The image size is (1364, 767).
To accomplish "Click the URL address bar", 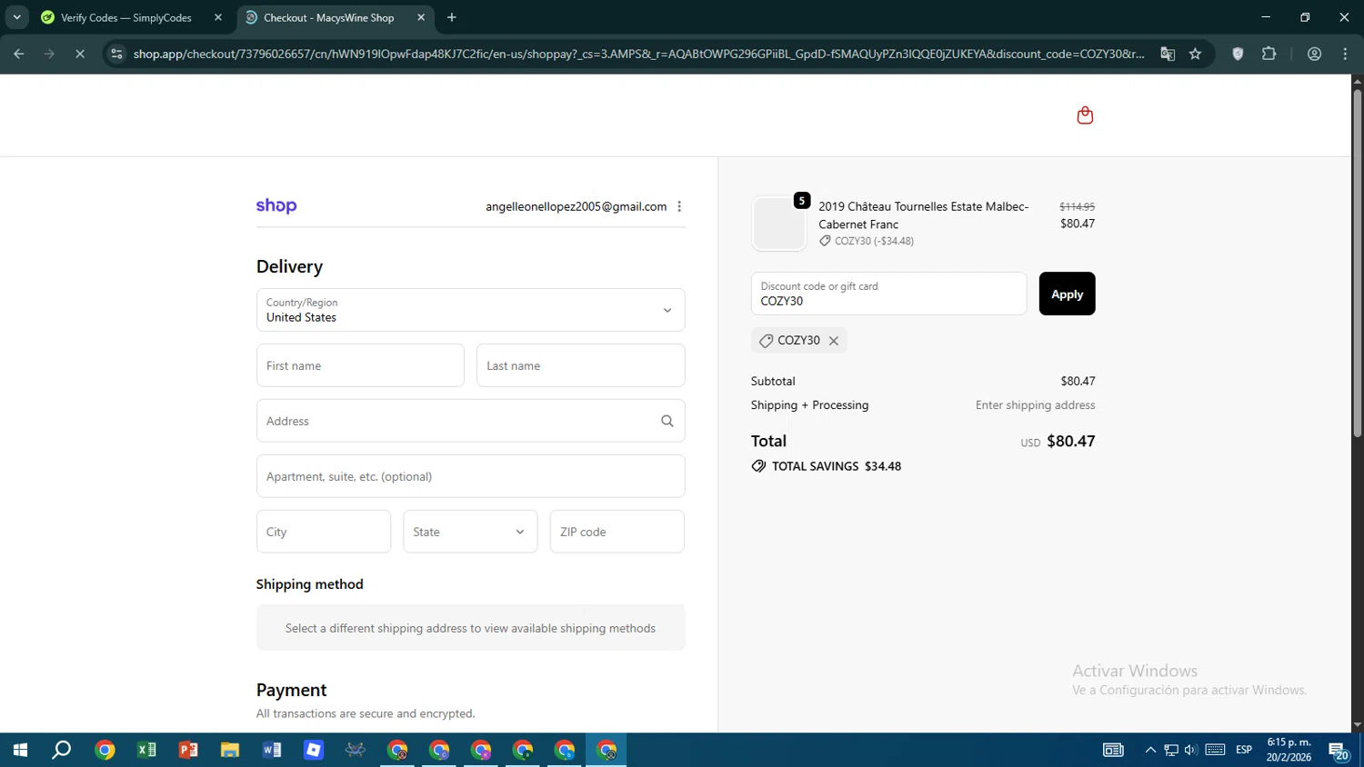I will click(638, 54).
